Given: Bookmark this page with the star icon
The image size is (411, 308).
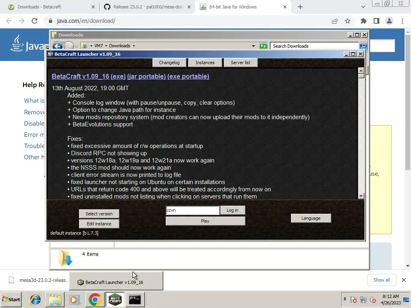Looking at the screenshot, I should [x=348, y=21].
